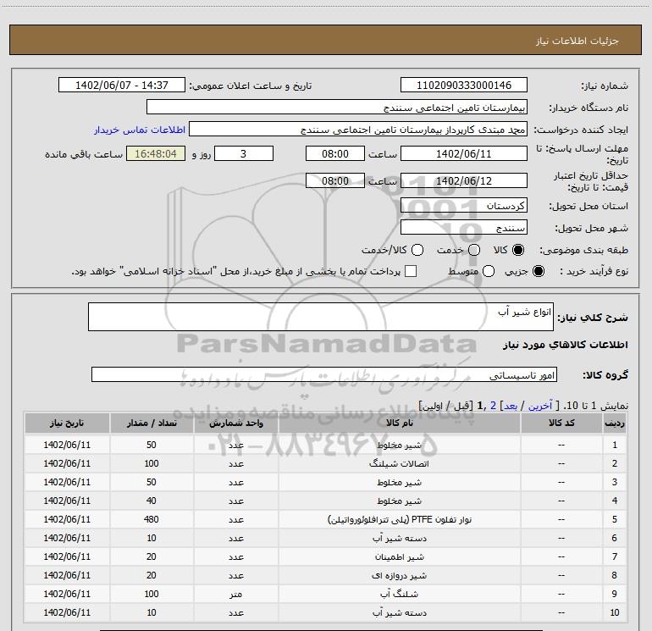The width and height of the screenshot is (652, 631).
Task: Select the کالا radio button
Action: (518, 250)
